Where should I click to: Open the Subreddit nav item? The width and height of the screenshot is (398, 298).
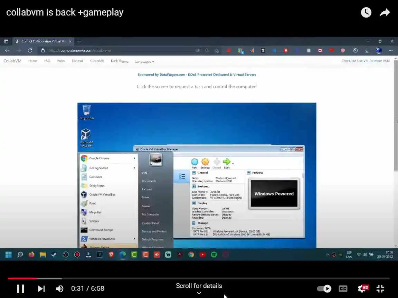97,61
